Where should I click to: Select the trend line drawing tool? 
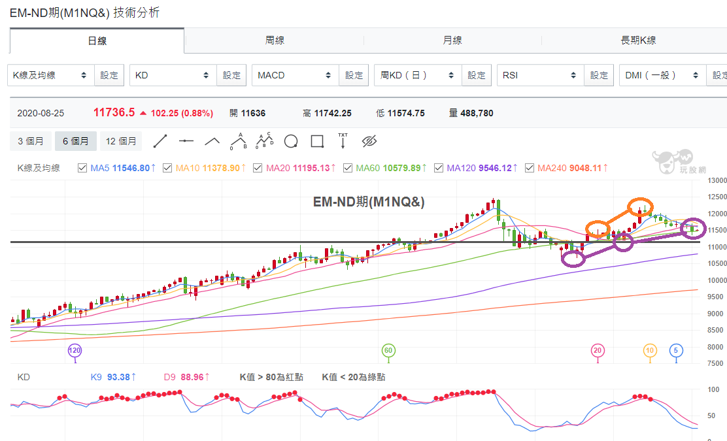pyautogui.click(x=160, y=141)
